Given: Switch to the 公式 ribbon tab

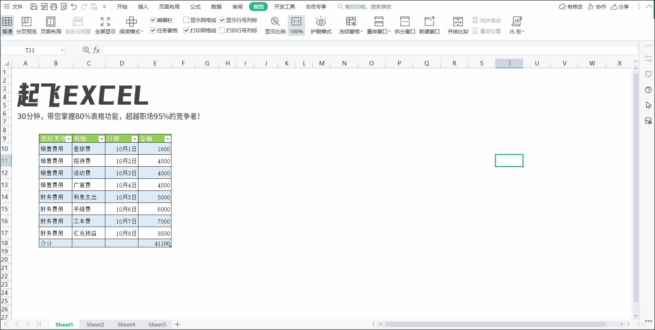Looking at the screenshot, I should 195,6.
